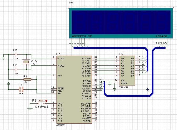Click the C2 display reference label
The width and height of the screenshot is (177, 130).
tap(71, 3)
